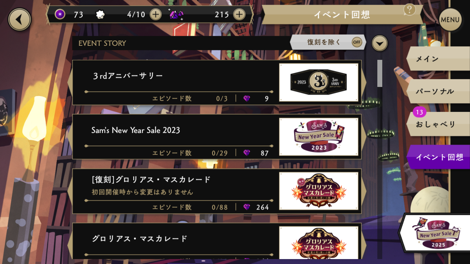Viewport: 470px width, 264px height.
Task: Tap the white flower stamina icon
Action: (x=100, y=14)
